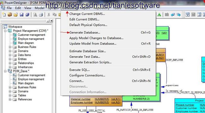Expand the PDM_Dave Business Rules folder
This screenshot has width=205, height=113.
[10, 87]
